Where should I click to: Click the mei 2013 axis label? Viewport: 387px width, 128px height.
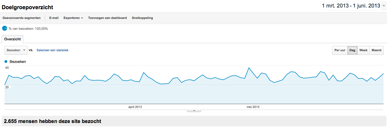[253, 107]
